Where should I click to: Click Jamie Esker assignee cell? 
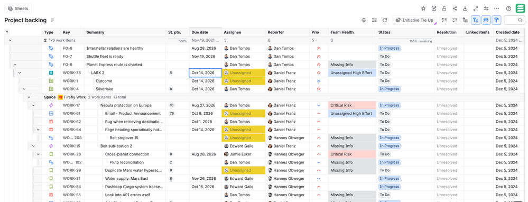(x=244, y=154)
